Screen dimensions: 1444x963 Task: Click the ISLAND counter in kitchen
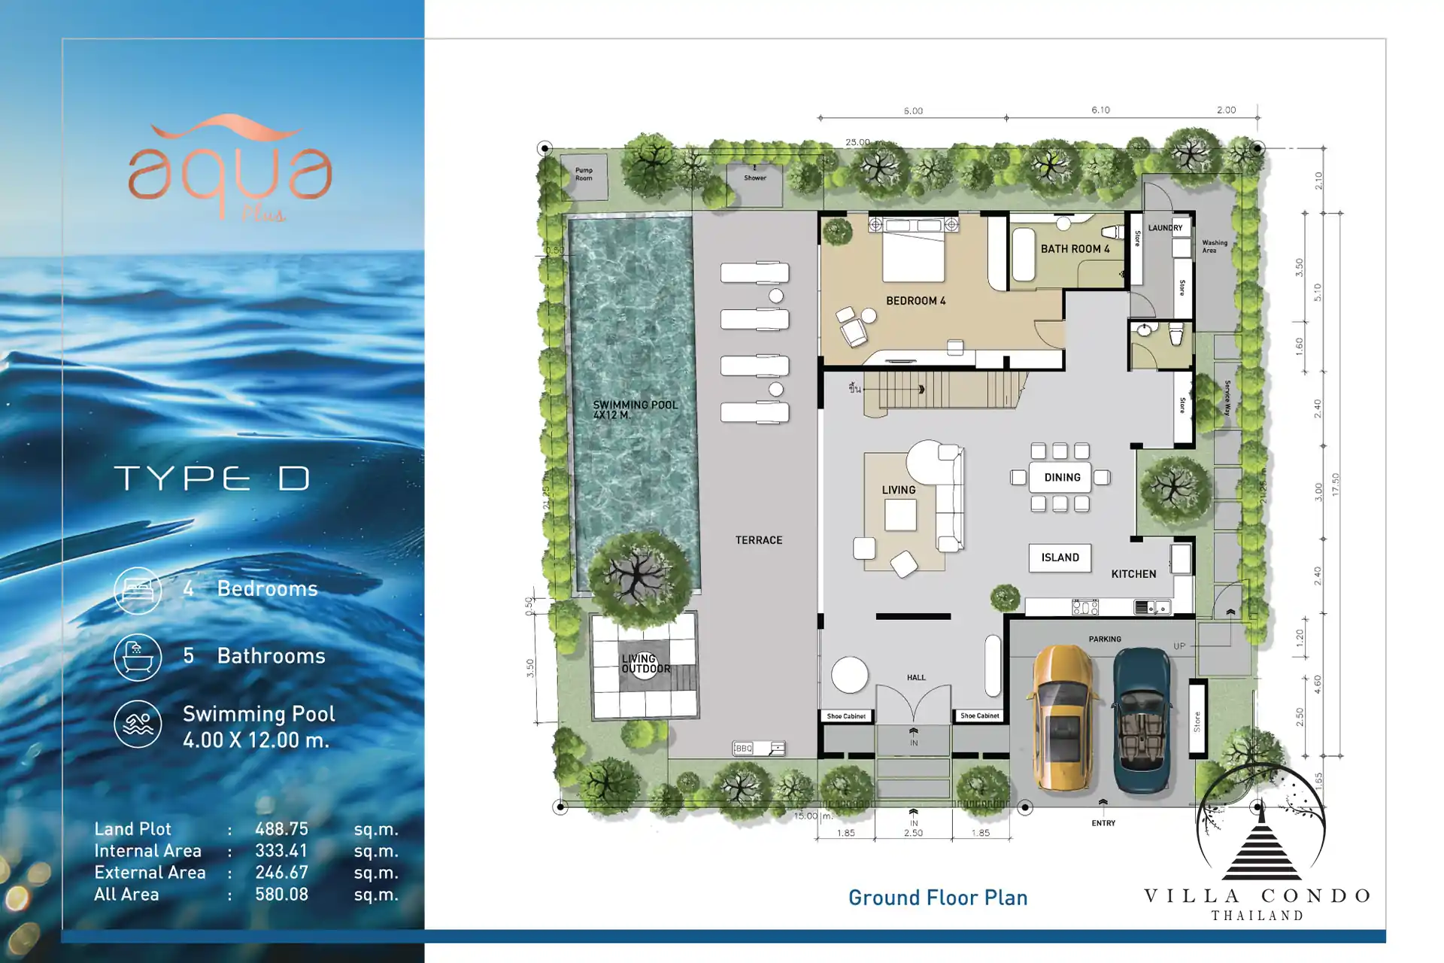(1060, 557)
